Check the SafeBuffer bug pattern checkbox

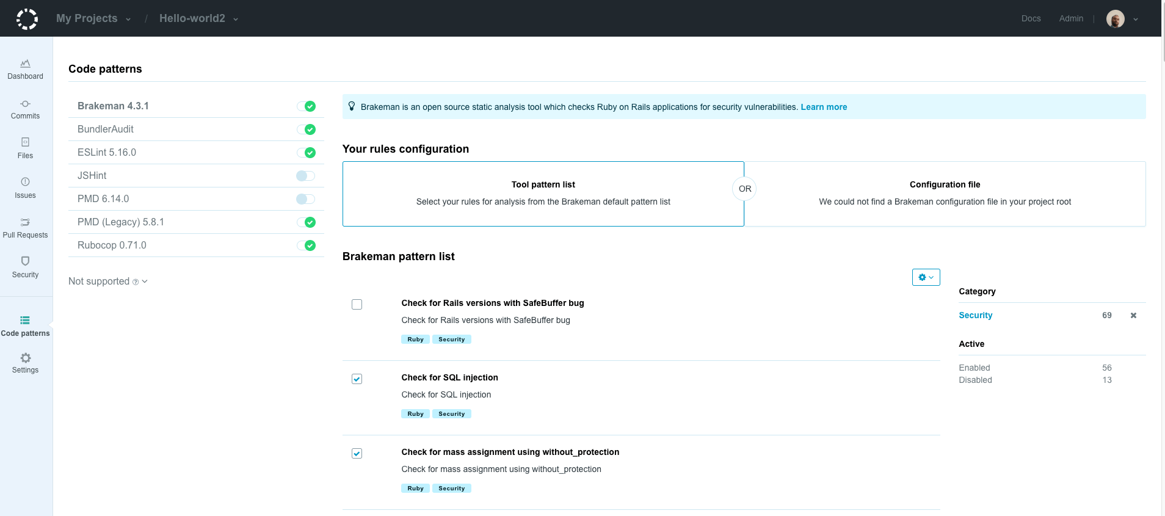click(357, 305)
